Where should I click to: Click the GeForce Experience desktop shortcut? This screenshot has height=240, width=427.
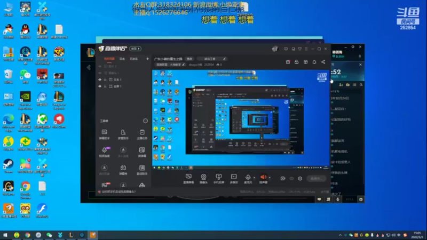[25, 100]
